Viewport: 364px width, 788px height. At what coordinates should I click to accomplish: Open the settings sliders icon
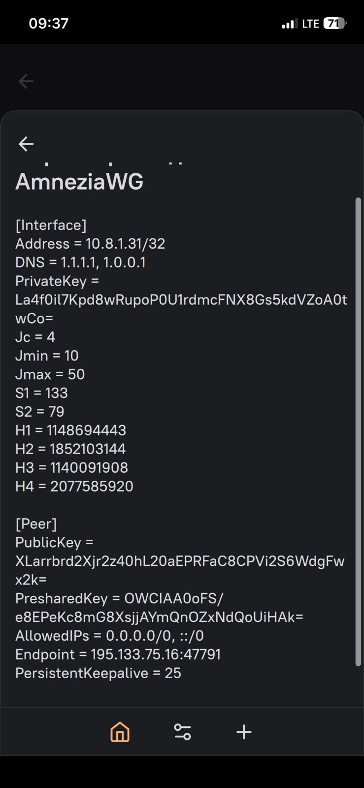pos(183,732)
